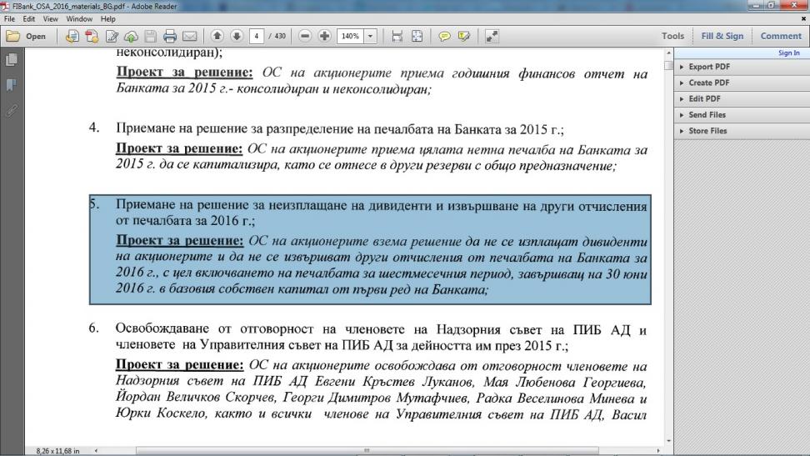Viewport: 810px width, 456px height.
Task: Expand the Export PDF panel
Action: 742,67
